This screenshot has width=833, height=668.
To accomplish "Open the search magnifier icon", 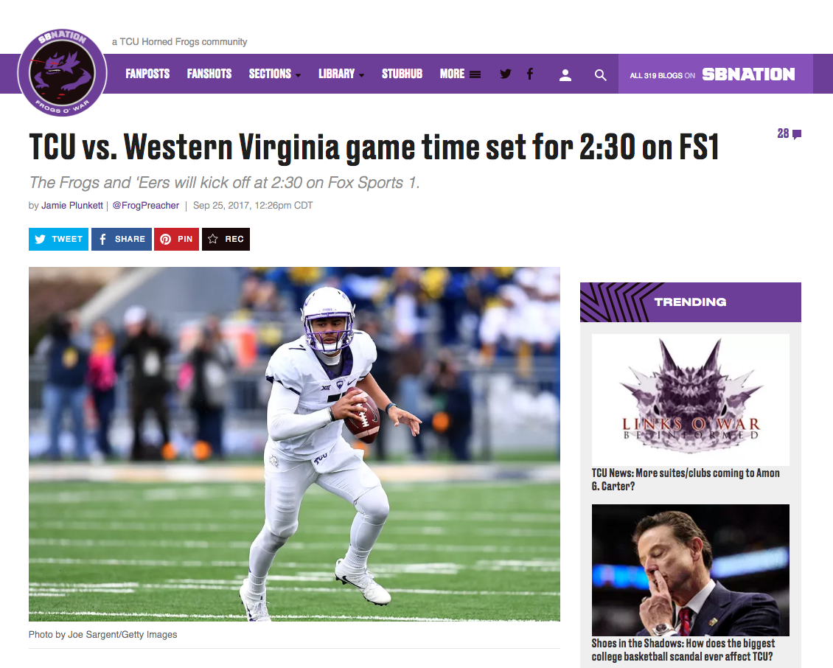I will 600,75.
